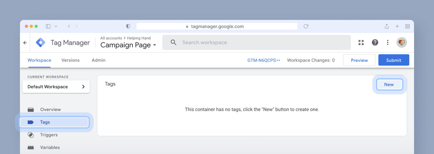Click the All accounts breadcrumb link
This screenshot has height=154, width=434.
pos(111,38)
